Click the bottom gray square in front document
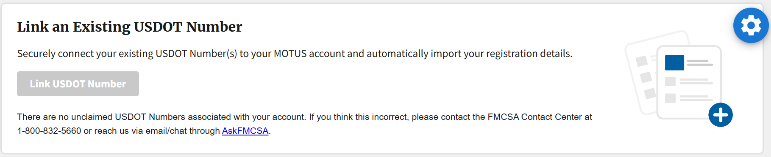Image resolution: width=771 pixels, height=157 pixels. [670, 98]
